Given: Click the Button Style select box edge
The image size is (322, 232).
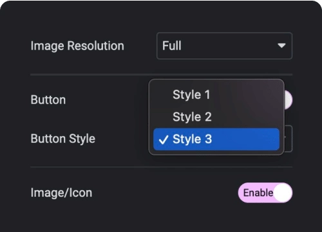Looking at the screenshot, I should [289, 139].
